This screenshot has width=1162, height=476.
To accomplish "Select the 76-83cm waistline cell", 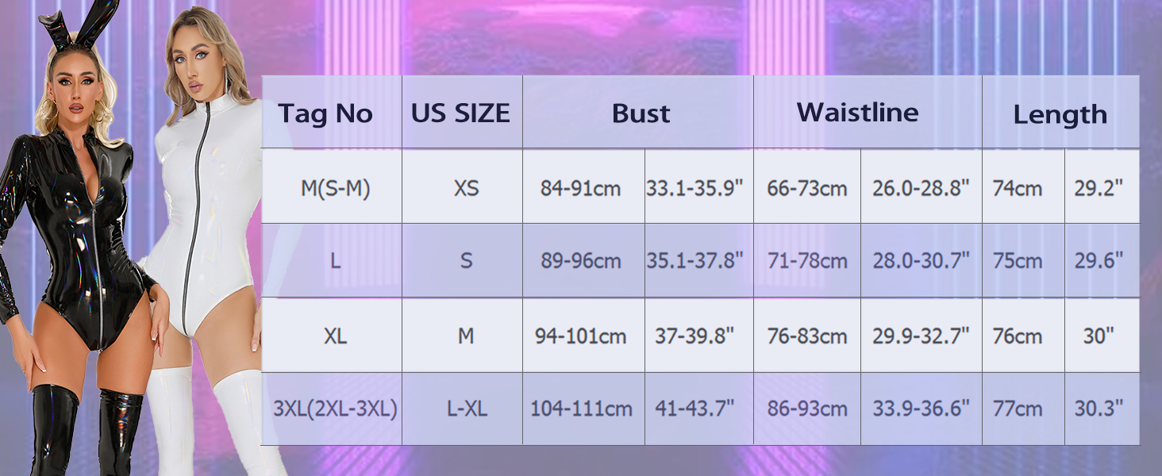I will [807, 336].
